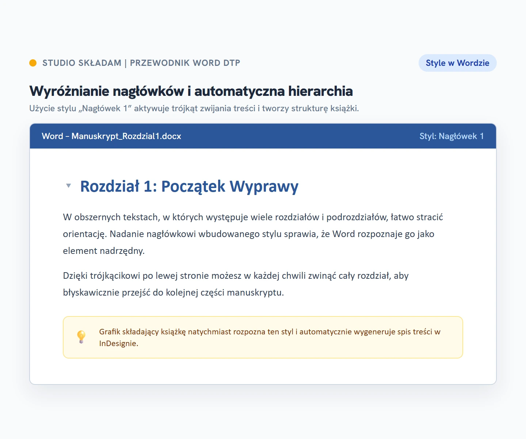
Task: Click the "Styl: Nagłówek 1" indicator
Action: click(x=451, y=136)
